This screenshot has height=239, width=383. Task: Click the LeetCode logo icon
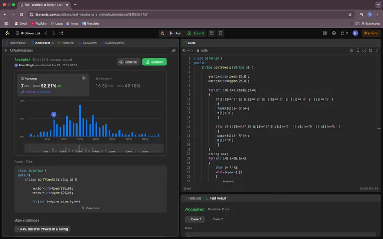[x=7, y=33]
